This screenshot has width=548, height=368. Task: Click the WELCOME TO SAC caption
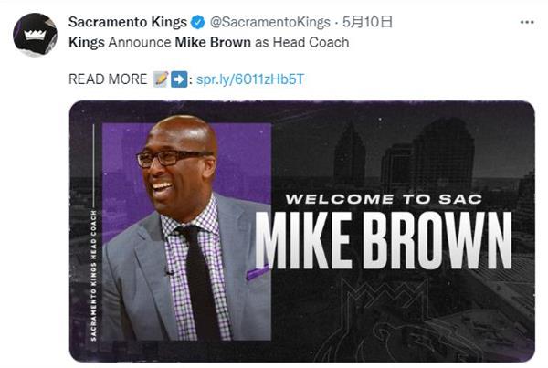384,199
